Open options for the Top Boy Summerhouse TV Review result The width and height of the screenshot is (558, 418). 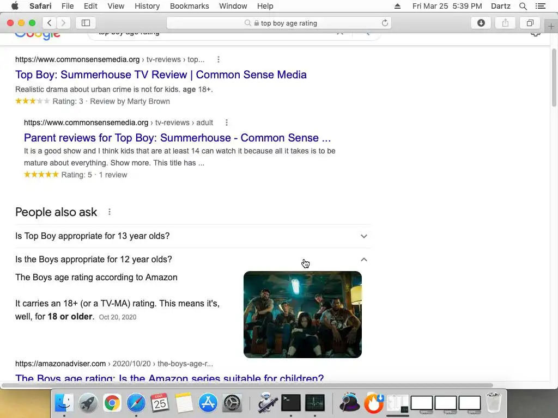click(219, 60)
